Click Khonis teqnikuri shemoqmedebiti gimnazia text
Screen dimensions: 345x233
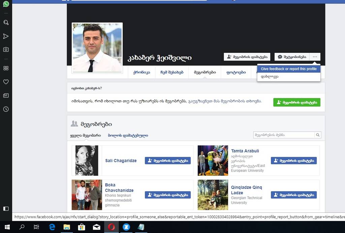[x=118, y=200]
